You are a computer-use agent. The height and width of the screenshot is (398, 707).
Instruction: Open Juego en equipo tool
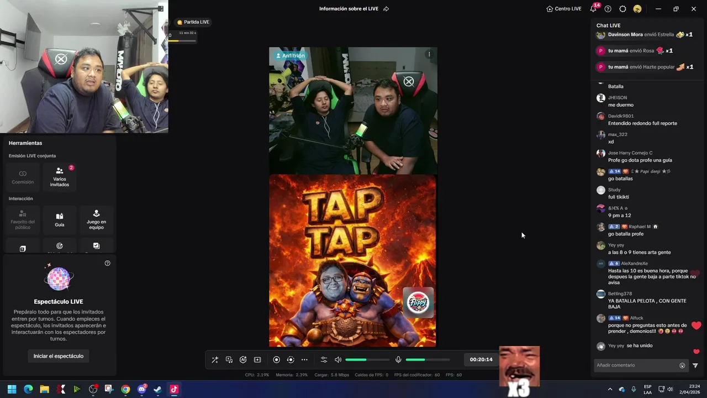(96, 219)
